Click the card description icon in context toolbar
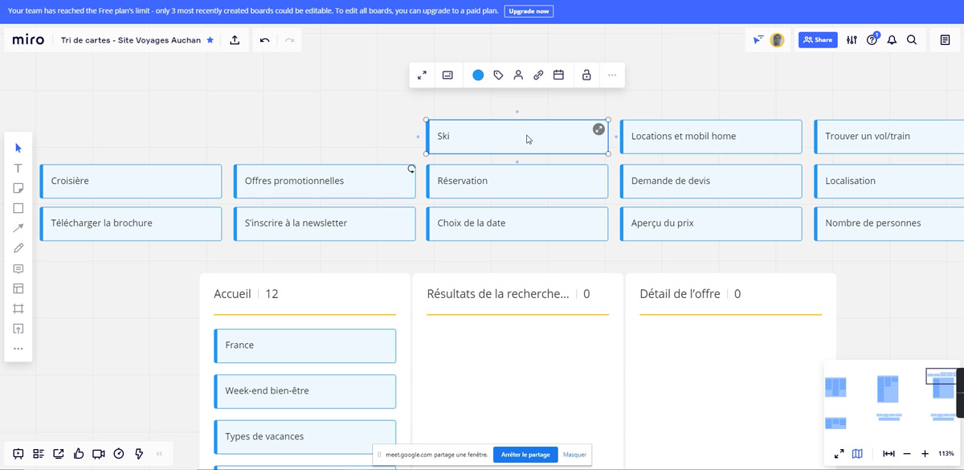This screenshot has height=470, width=964. [447, 75]
